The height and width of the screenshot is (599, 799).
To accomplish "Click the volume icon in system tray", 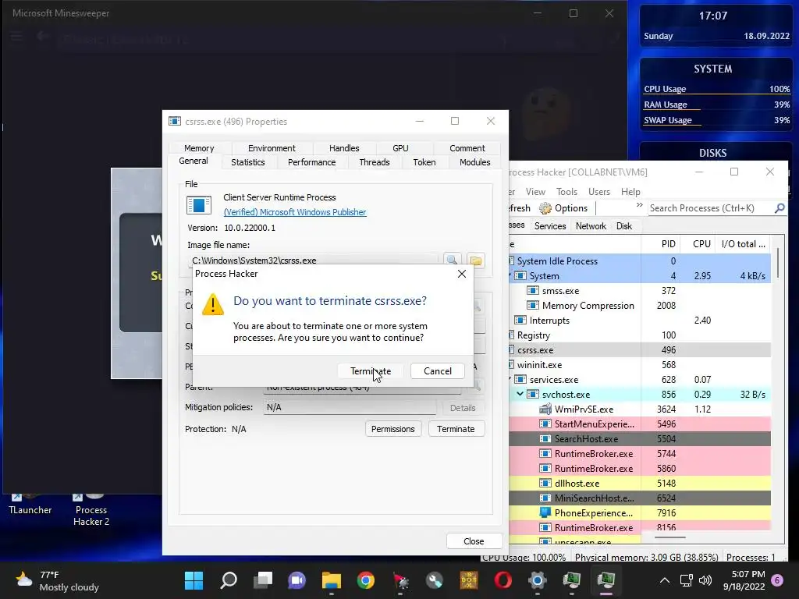I will click(705, 580).
